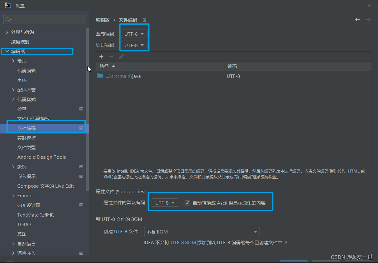Image resolution: width=378 pixels, height=263 pixels.
Task: Go forward with the right arrow
Action: pyautogui.click(x=368, y=20)
